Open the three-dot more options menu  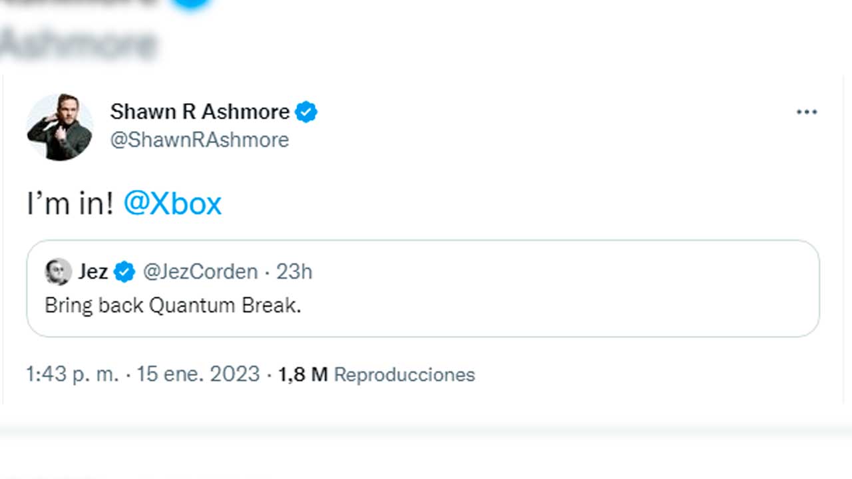806,112
